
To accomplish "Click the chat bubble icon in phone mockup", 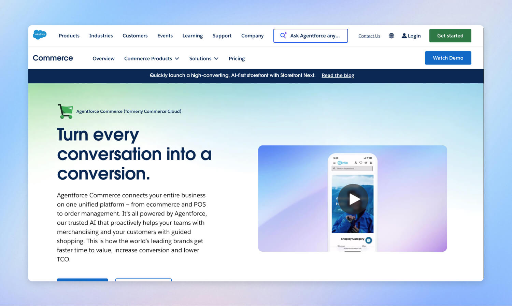I will (x=369, y=240).
